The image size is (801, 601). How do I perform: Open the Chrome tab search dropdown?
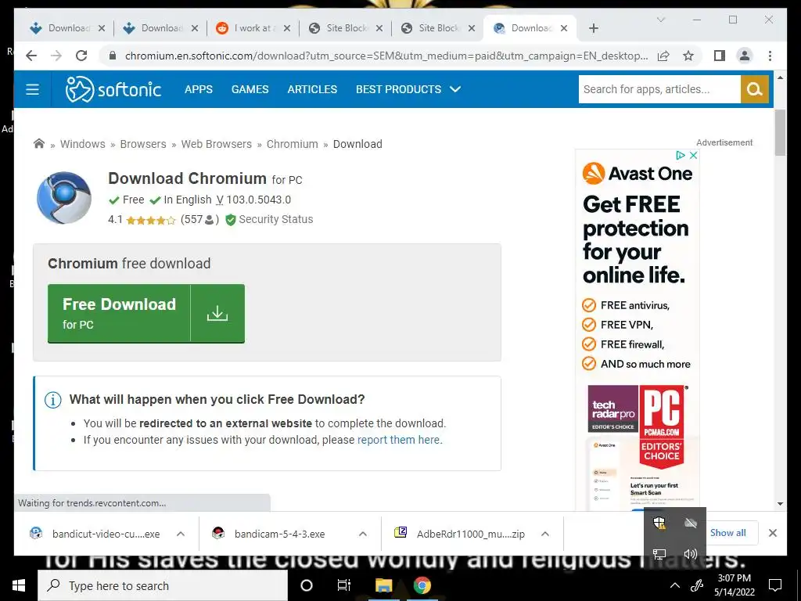tap(660, 20)
